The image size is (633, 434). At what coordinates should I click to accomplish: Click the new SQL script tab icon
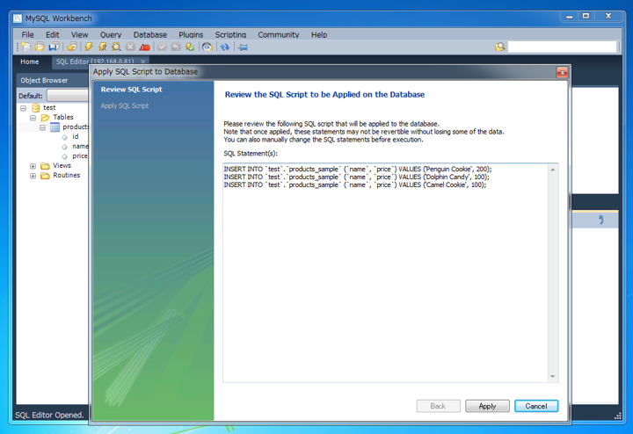tap(26, 47)
